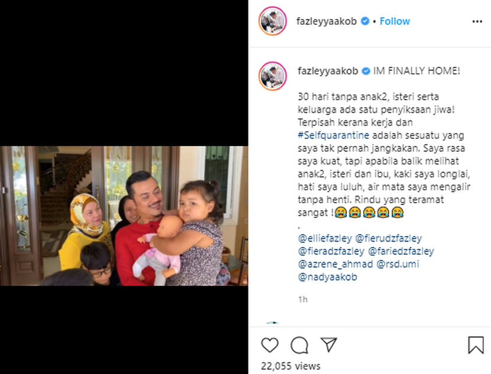
Task: Click the fazleyyaakob username in the header
Action: click(x=327, y=21)
